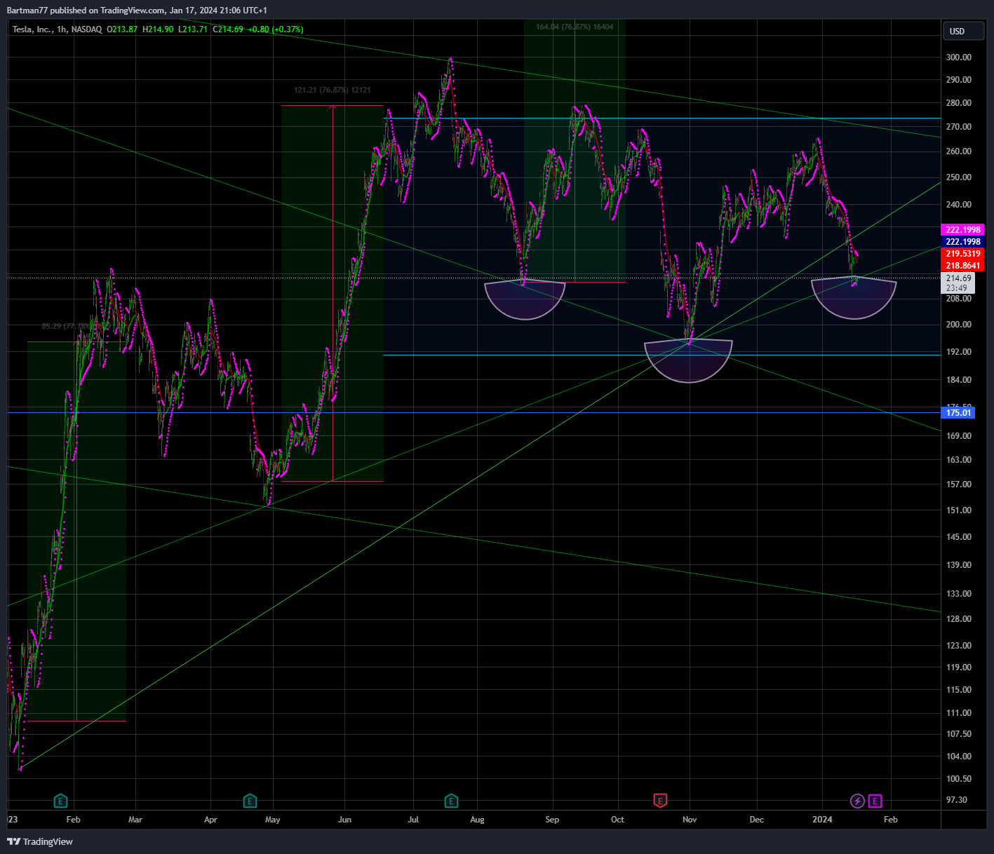Click the 97.30 price axis label
Viewport: 994px width, 854px height.
957,800
